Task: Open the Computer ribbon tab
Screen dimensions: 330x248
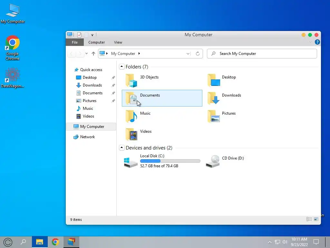Action: coord(97,42)
